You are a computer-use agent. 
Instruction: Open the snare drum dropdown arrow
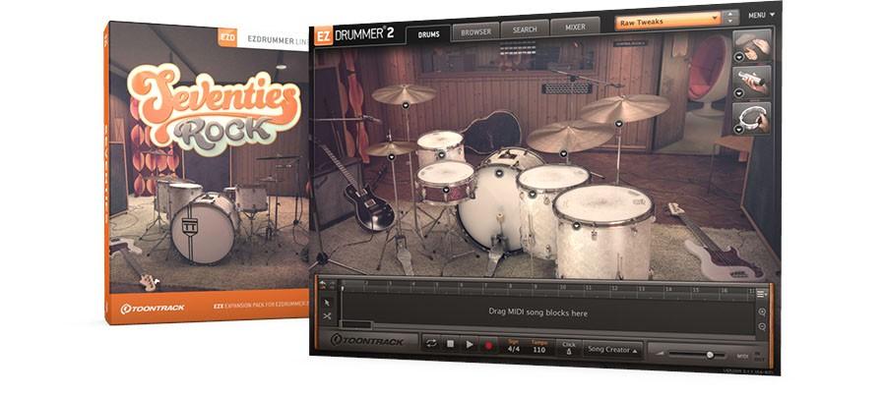pyautogui.click(x=445, y=191)
